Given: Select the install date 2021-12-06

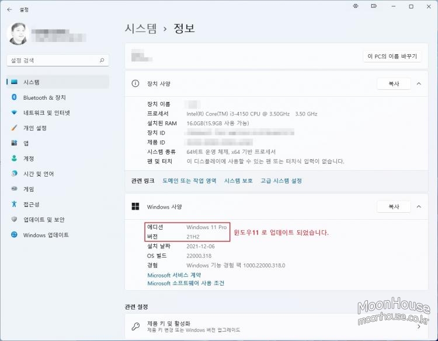Looking at the screenshot, I should click(200, 247).
